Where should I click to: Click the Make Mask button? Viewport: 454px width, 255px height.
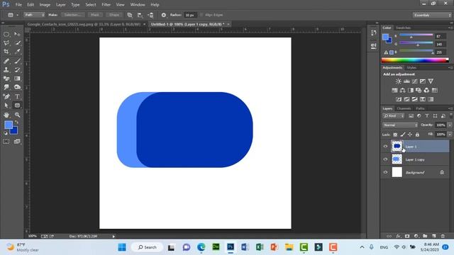94,15
